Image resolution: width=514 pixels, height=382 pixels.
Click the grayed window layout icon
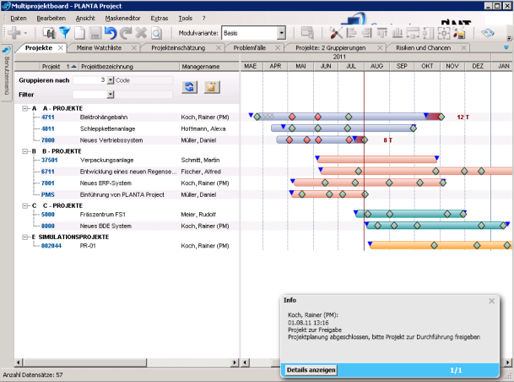click(307, 33)
